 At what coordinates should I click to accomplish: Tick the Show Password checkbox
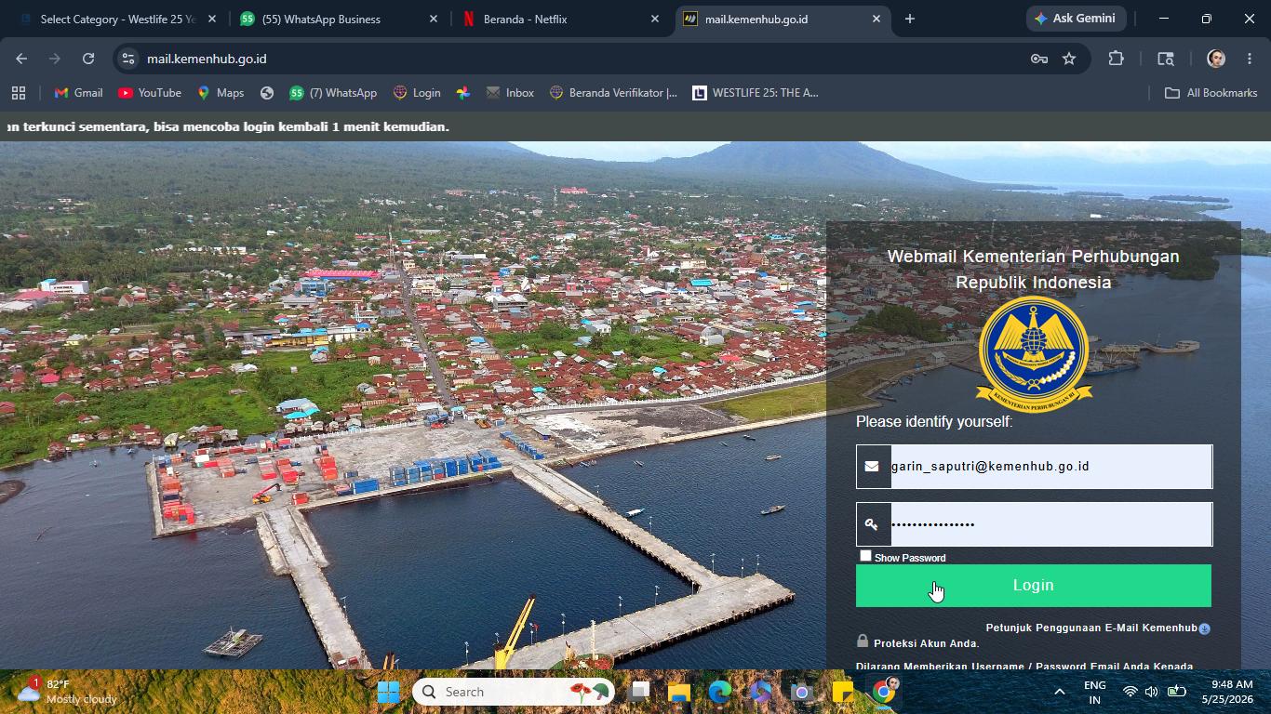pos(865,556)
